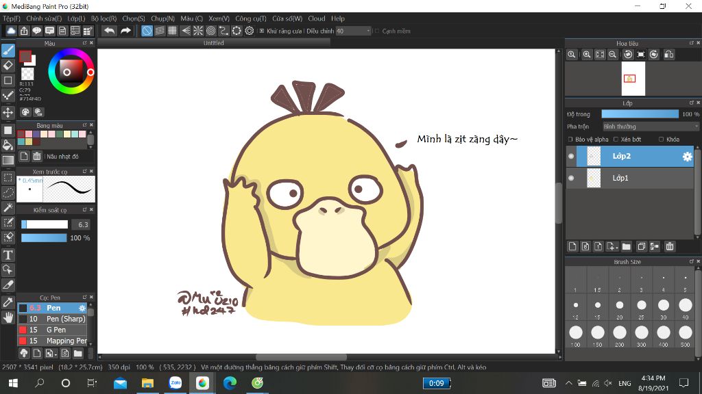702x394 pixels.
Task: Open snap settings gear in toolbar
Action: (250, 31)
